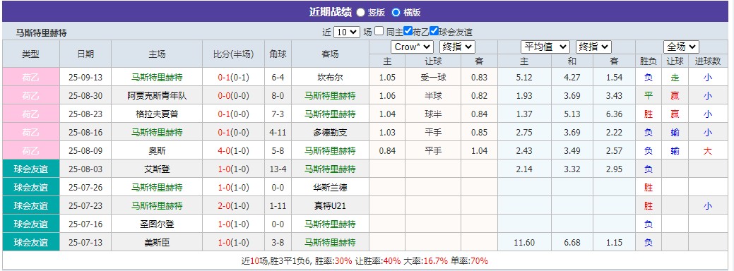Click the 半球 handicap cell
The width and height of the screenshot is (734, 271).
pyautogui.click(x=433, y=96)
